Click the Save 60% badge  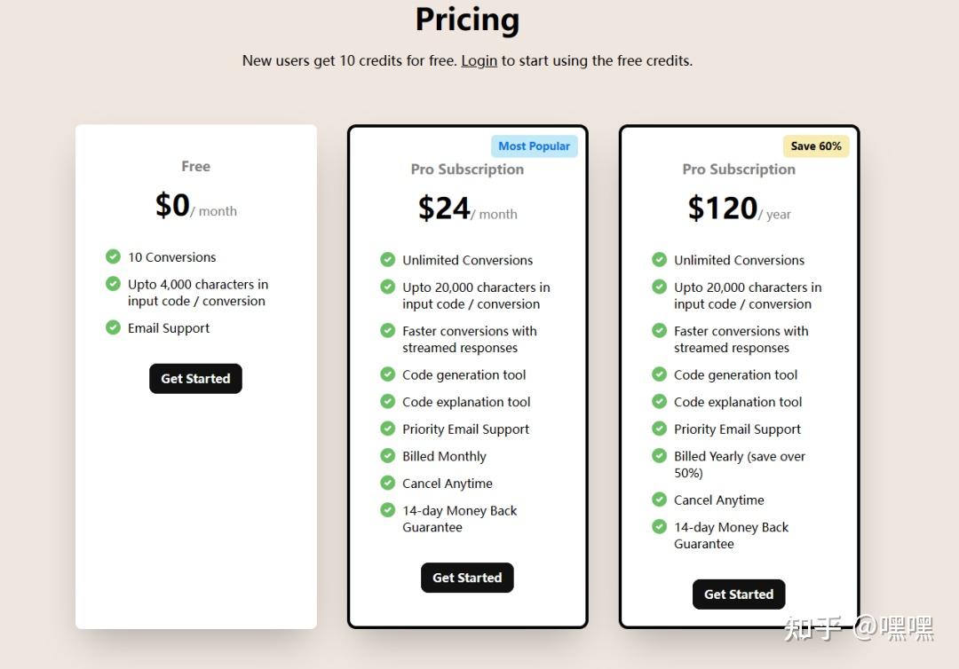pos(816,146)
